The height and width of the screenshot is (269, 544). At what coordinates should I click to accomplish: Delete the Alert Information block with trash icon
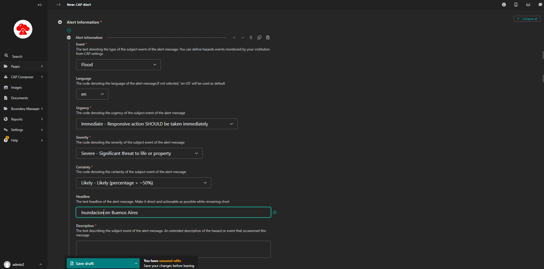tap(268, 38)
